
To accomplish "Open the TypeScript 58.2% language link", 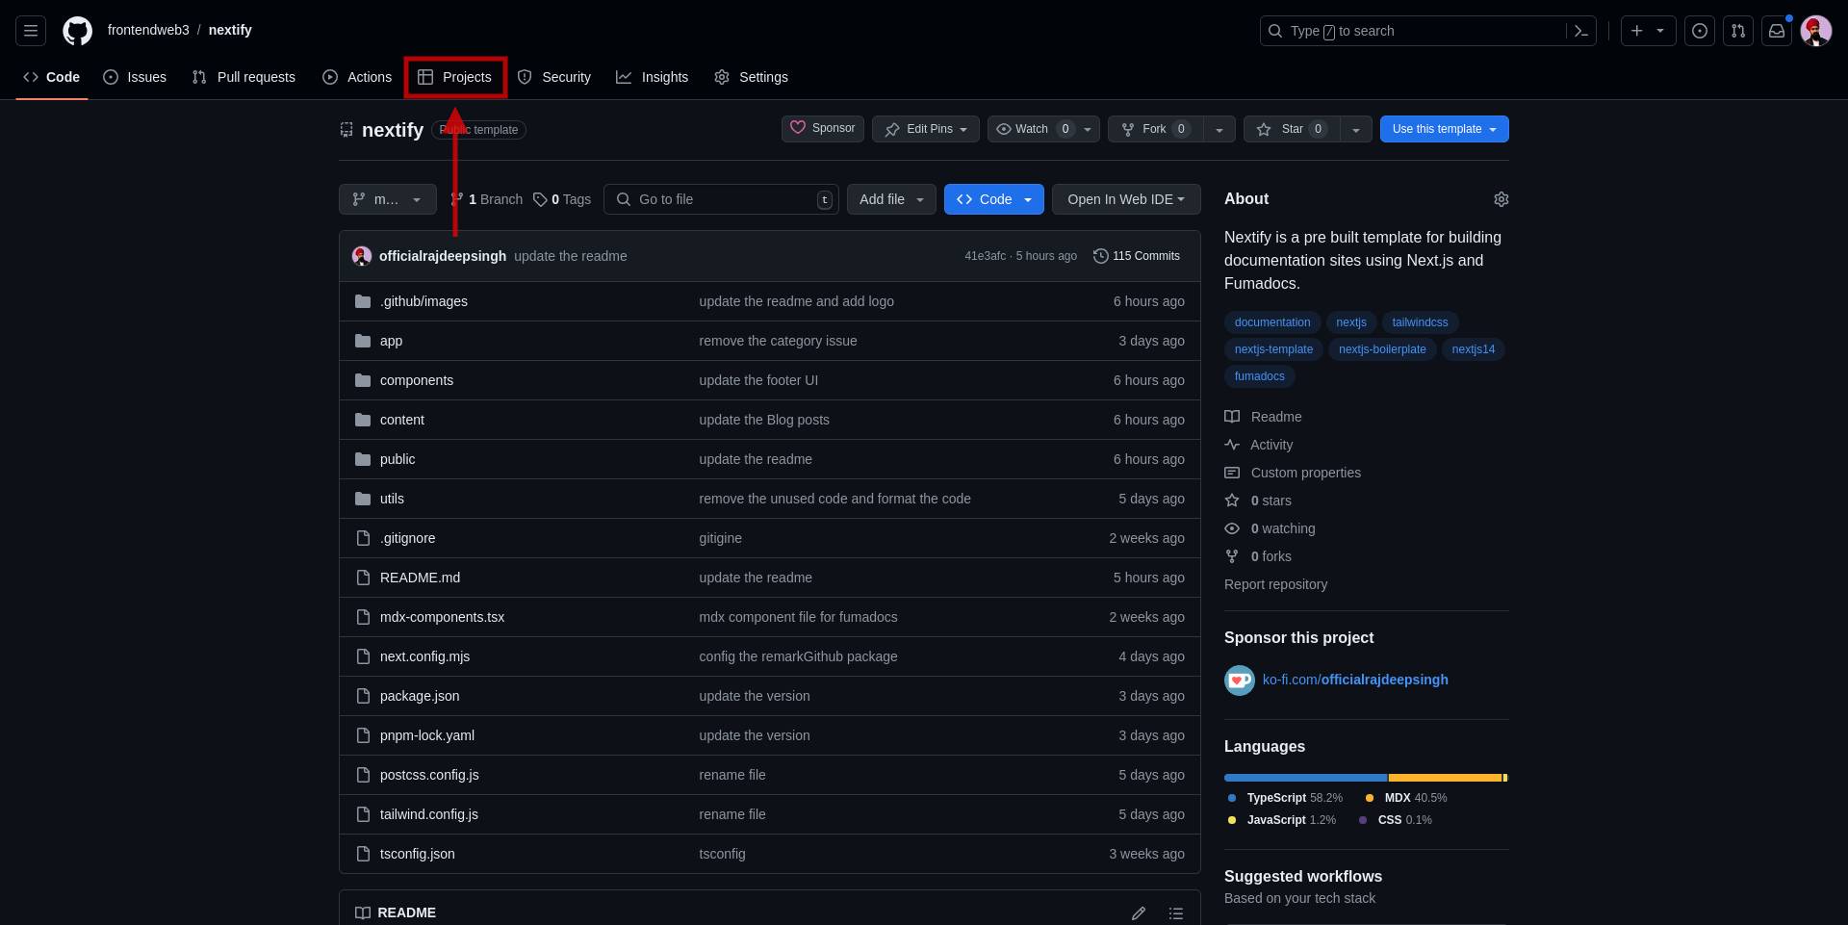I will click(1285, 798).
